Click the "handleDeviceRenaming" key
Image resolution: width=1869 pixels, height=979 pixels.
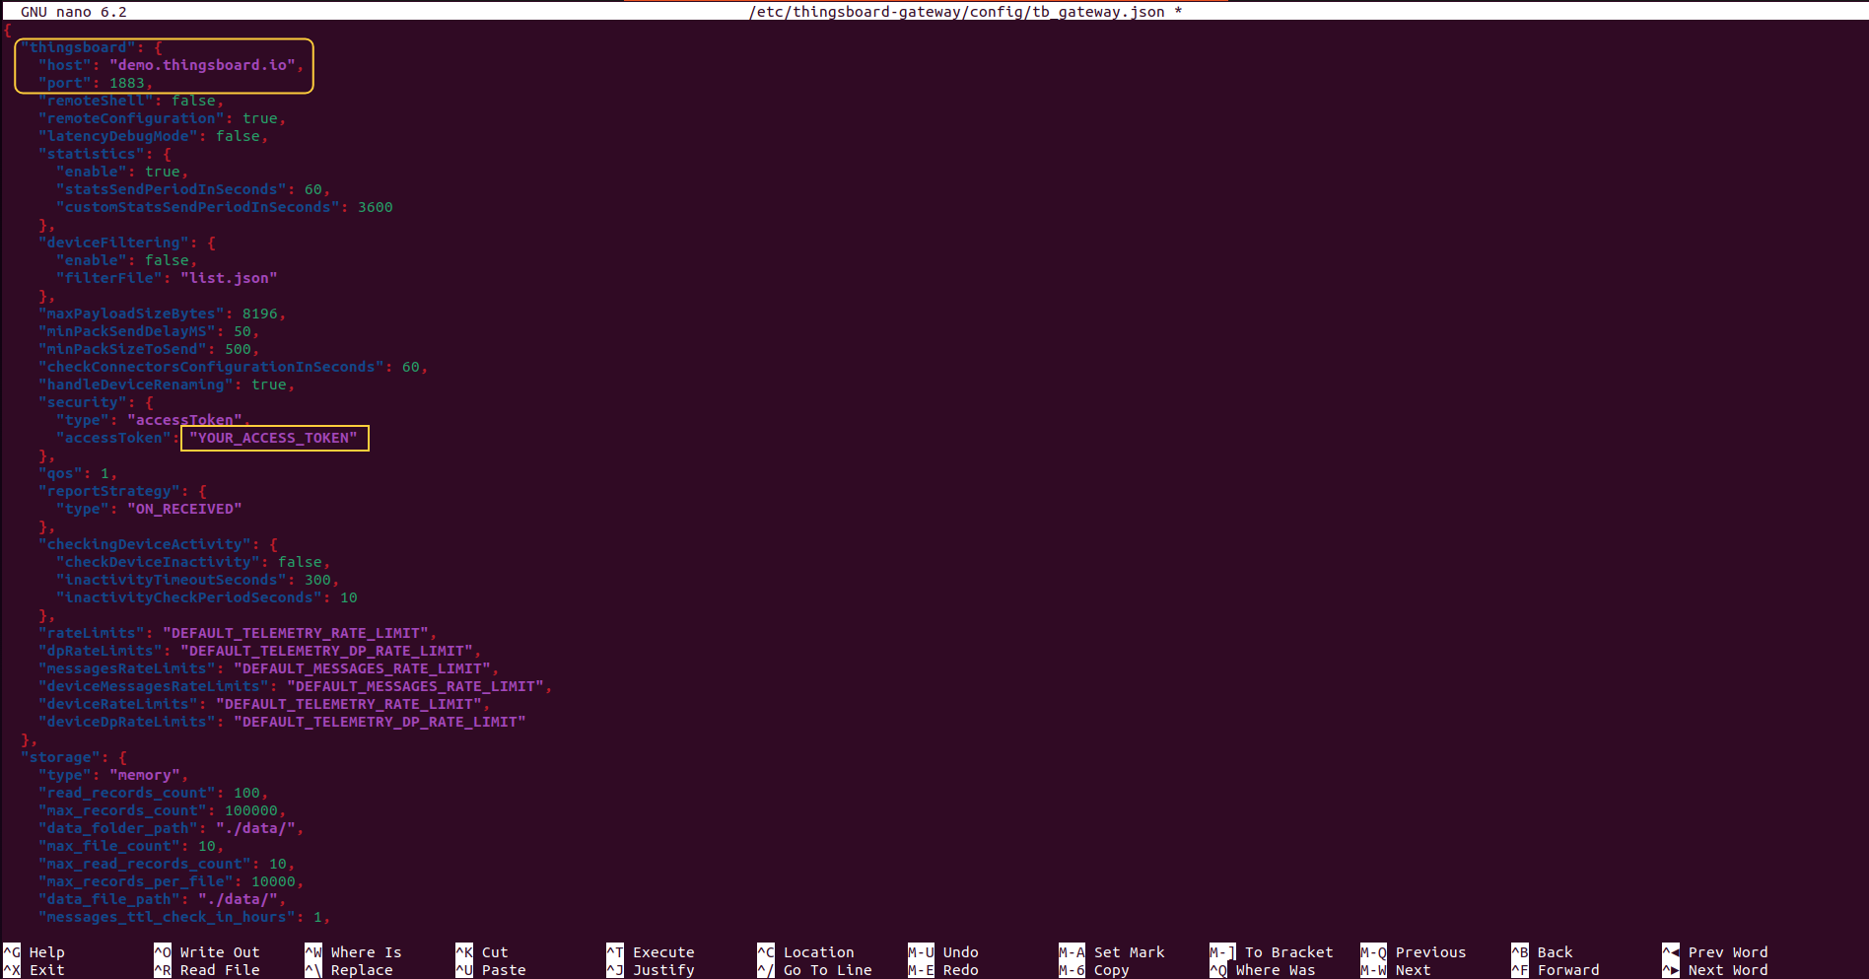[136, 385]
